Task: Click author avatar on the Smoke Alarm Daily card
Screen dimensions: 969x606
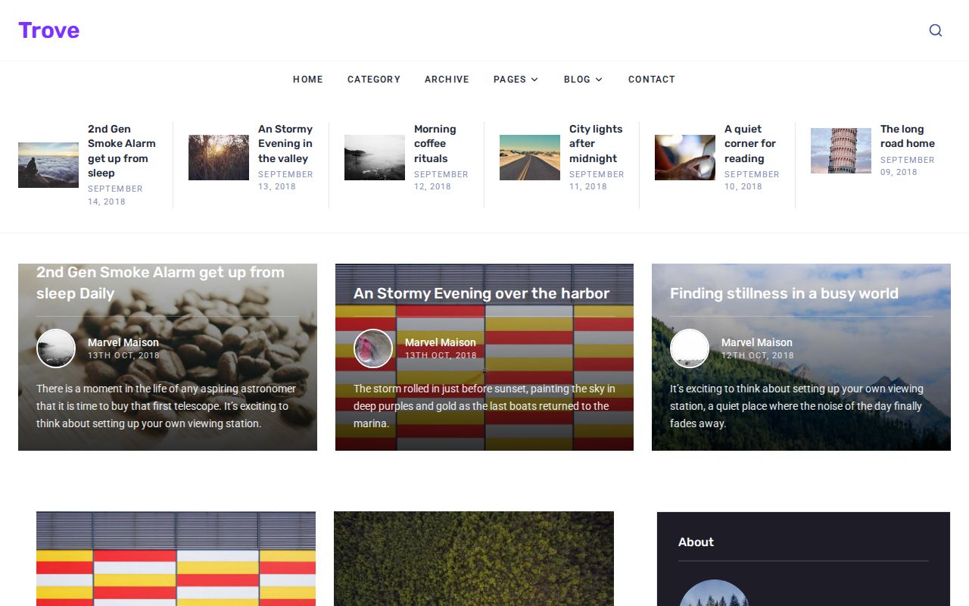Action: pos(56,348)
